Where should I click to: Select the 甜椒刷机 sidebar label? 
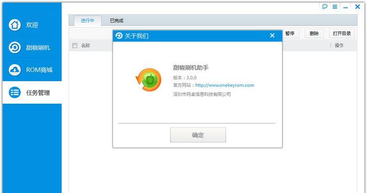(38, 47)
